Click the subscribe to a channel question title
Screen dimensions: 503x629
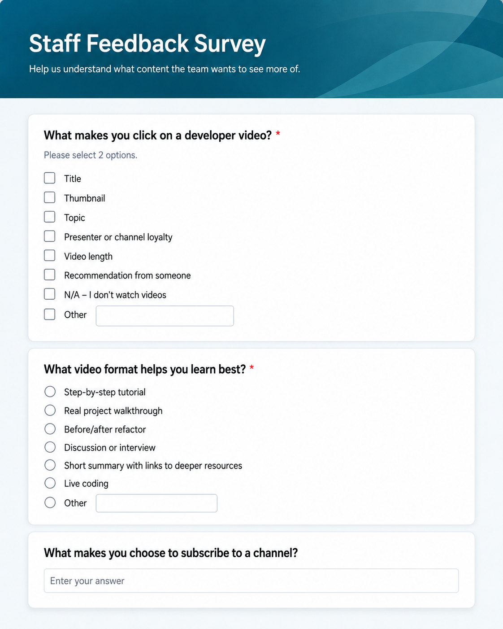click(x=171, y=553)
